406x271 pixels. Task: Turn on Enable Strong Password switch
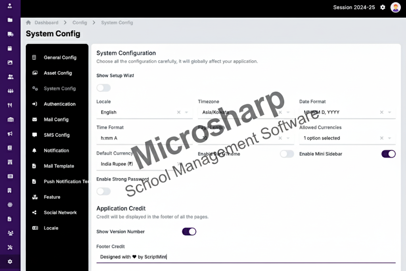(x=103, y=191)
